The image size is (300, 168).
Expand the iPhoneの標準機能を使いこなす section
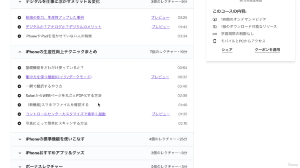[20, 139]
